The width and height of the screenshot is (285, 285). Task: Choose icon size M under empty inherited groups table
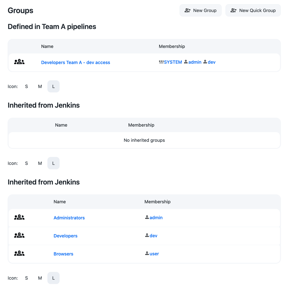coord(40,163)
